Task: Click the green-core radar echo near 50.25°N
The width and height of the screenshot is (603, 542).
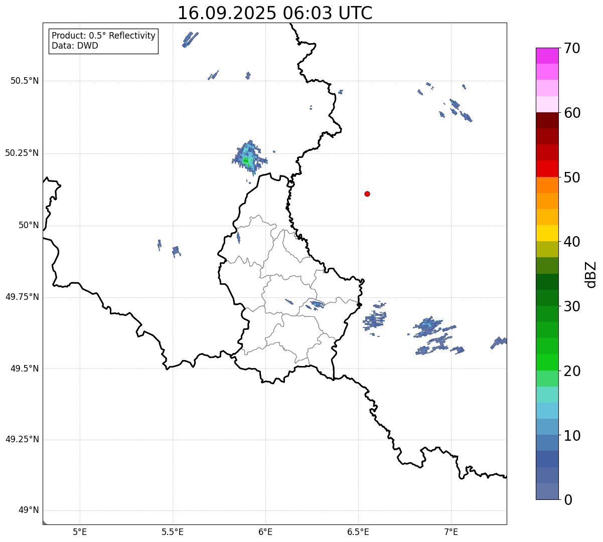Action: (248, 157)
